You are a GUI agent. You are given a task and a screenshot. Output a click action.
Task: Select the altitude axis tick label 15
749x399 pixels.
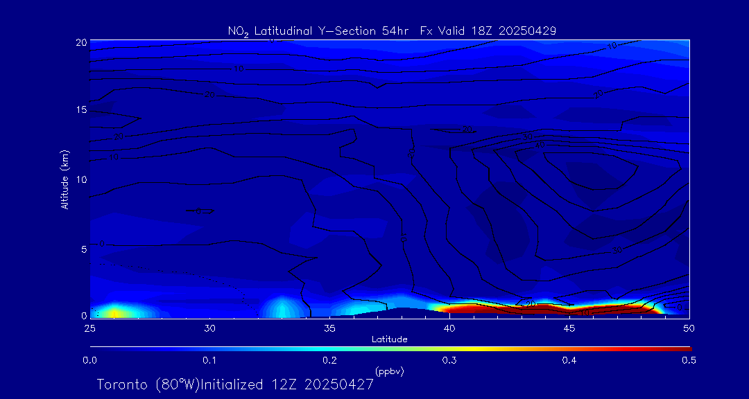click(x=80, y=110)
